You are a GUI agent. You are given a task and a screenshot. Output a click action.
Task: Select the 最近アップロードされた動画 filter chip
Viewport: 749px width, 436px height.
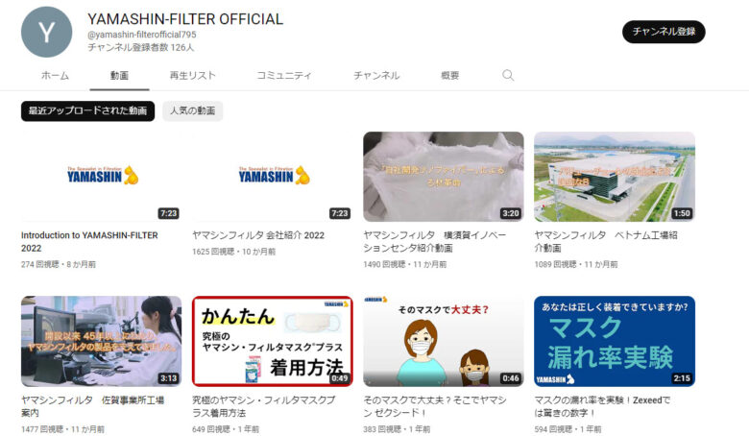[88, 110]
